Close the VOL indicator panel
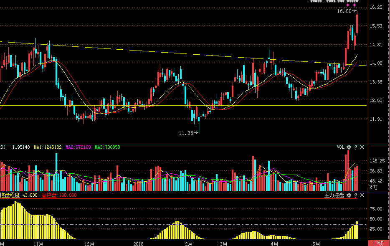 click(362, 147)
